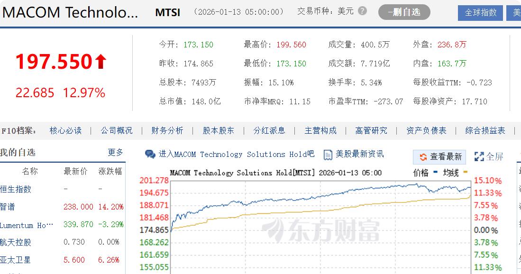This screenshot has height=274, width=521.
Task: Click Lumentum change -3.29%
Action: point(110,225)
